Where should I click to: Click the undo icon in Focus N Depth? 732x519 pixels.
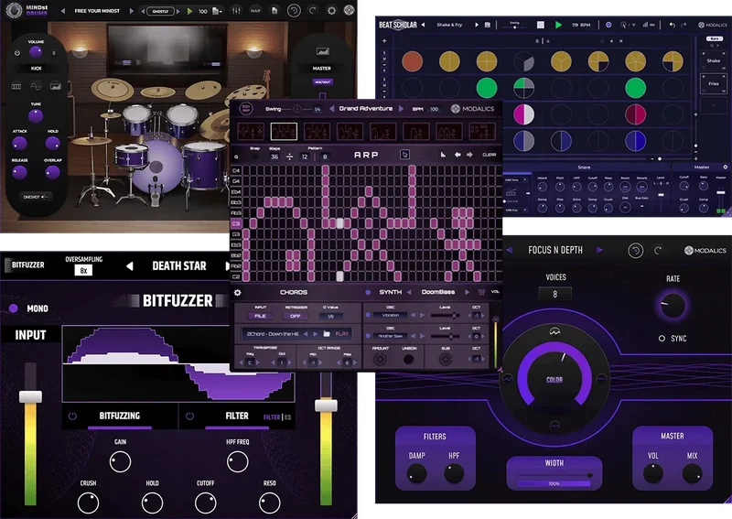pyautogui.click(x=635, y=251)
